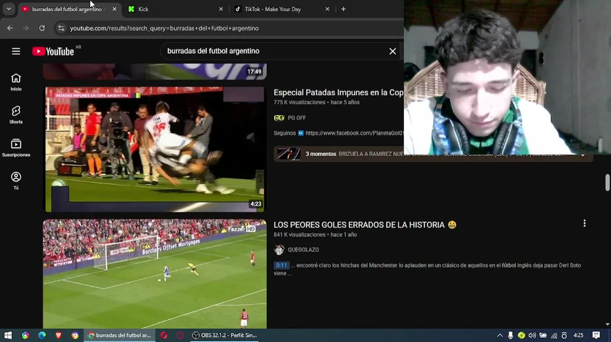The image size is (611, 342).
Task: Go to Inicio in YouTube sidebar
Action: 16,82
